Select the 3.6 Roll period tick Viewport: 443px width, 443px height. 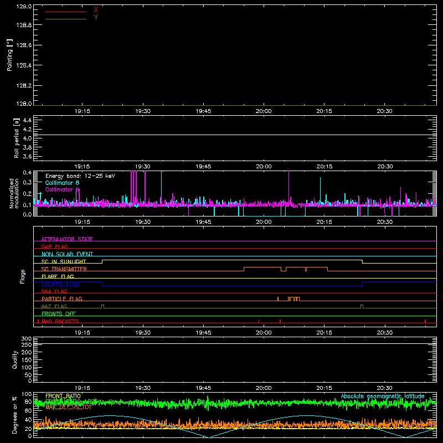[27, 156]
